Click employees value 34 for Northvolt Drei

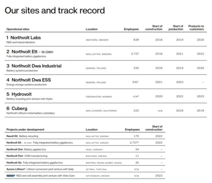point(137,149)
